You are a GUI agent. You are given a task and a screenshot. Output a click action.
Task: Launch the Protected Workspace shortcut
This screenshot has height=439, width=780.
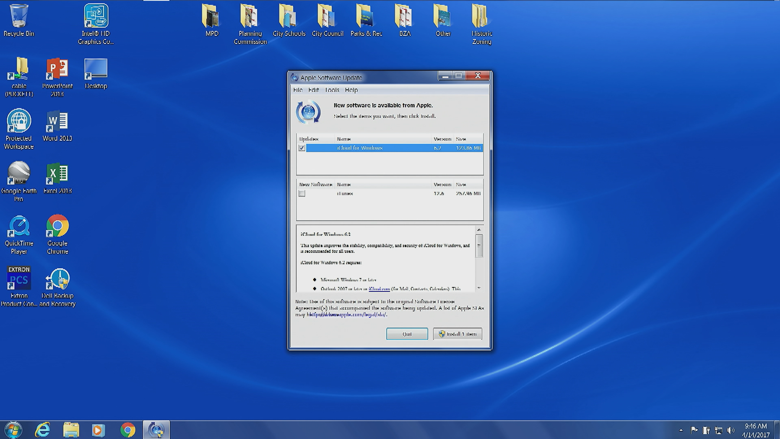(x=19, y=121)
